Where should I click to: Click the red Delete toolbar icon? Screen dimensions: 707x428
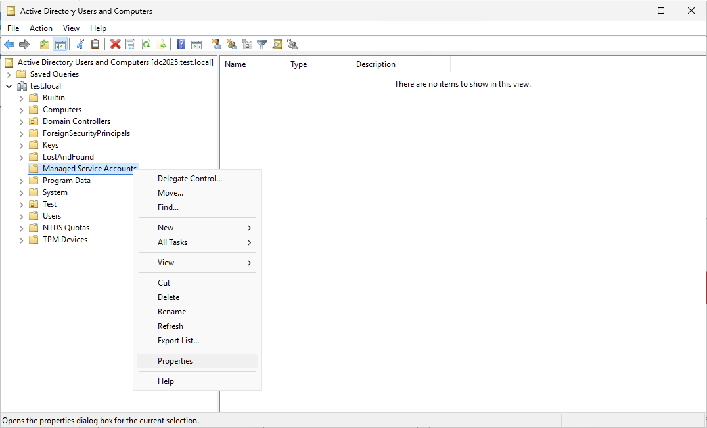click(x=116, y=44)
